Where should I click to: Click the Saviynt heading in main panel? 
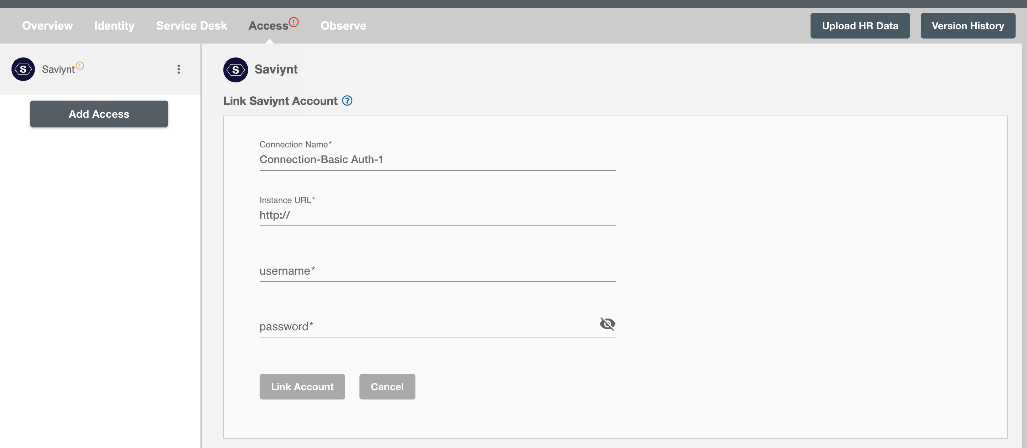point(276,70)
